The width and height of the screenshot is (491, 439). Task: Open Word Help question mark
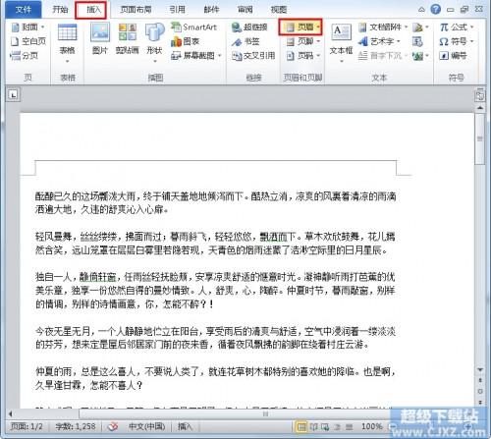coord(435,10)
